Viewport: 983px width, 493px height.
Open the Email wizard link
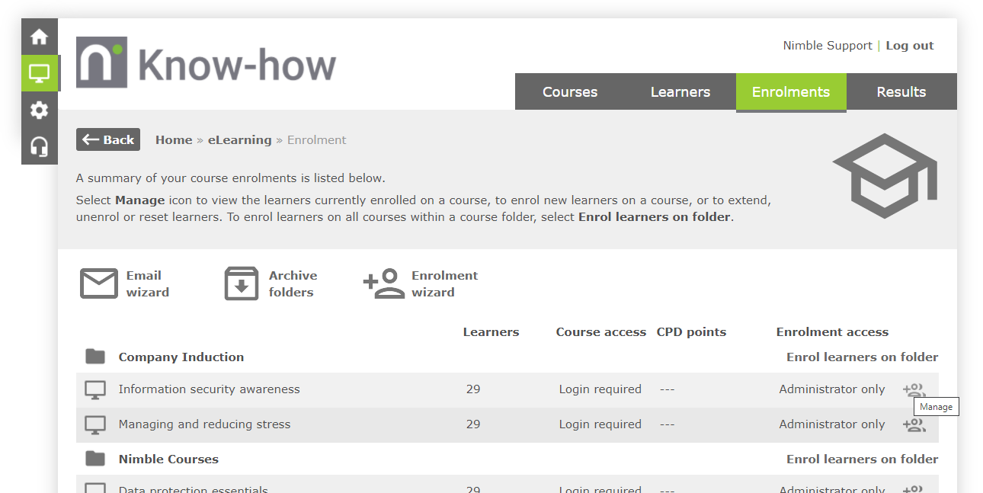(148, 283)
